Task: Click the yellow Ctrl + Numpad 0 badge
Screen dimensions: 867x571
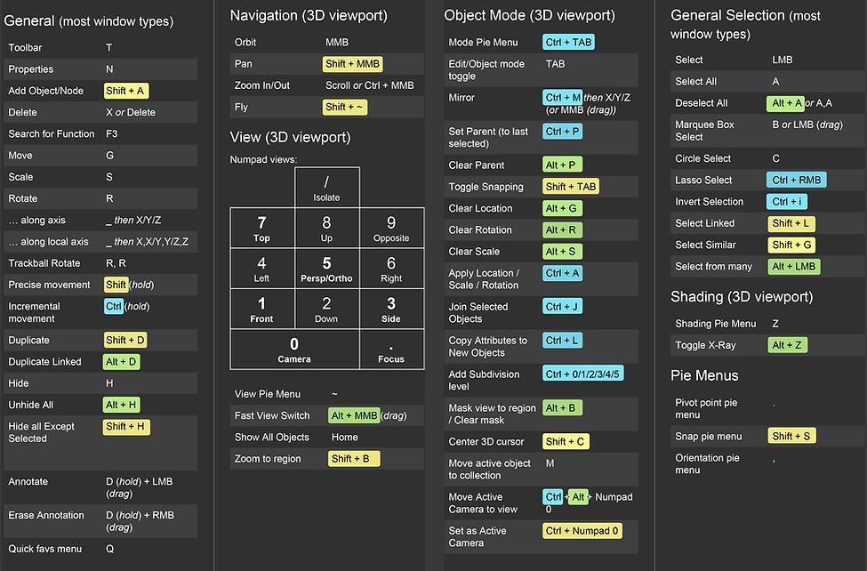Action: point(582,531)
